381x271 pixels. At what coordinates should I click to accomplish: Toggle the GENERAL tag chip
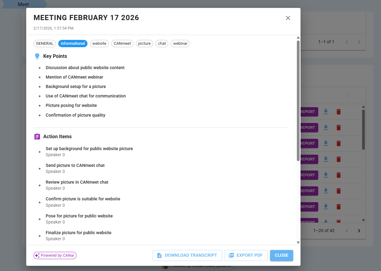click(45, 44)
